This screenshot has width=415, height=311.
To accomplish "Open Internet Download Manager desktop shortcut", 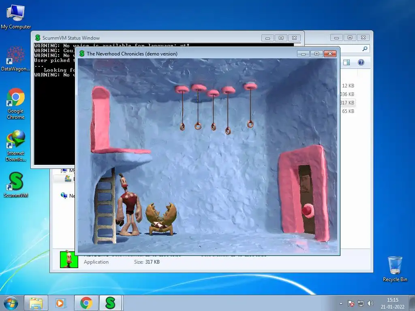I will point(16,146).
